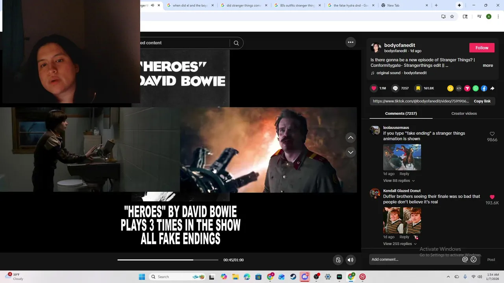Open Chrome profile avatar A

[489, 17]
